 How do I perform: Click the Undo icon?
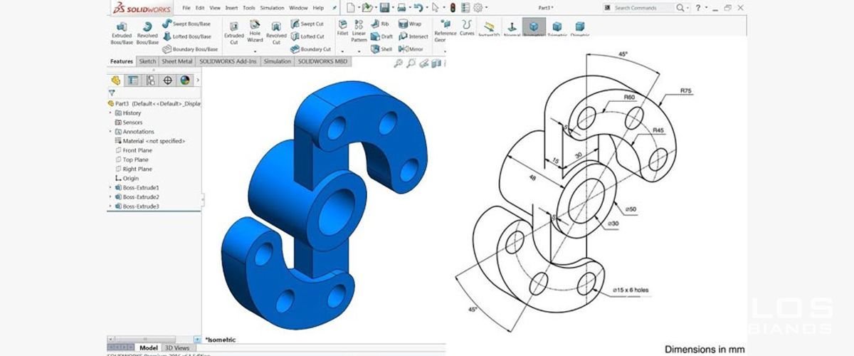418,8
